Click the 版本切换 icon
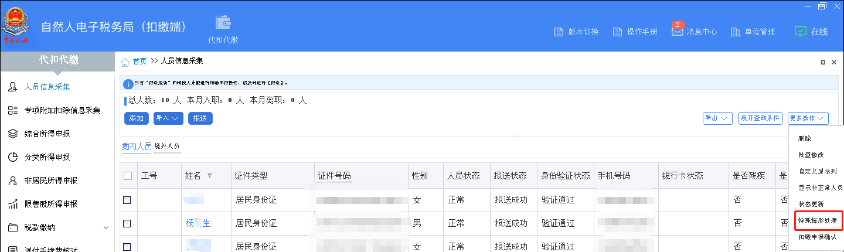Image resolution: width=844 pixels, height=252 pixels. tap(559, 32)
